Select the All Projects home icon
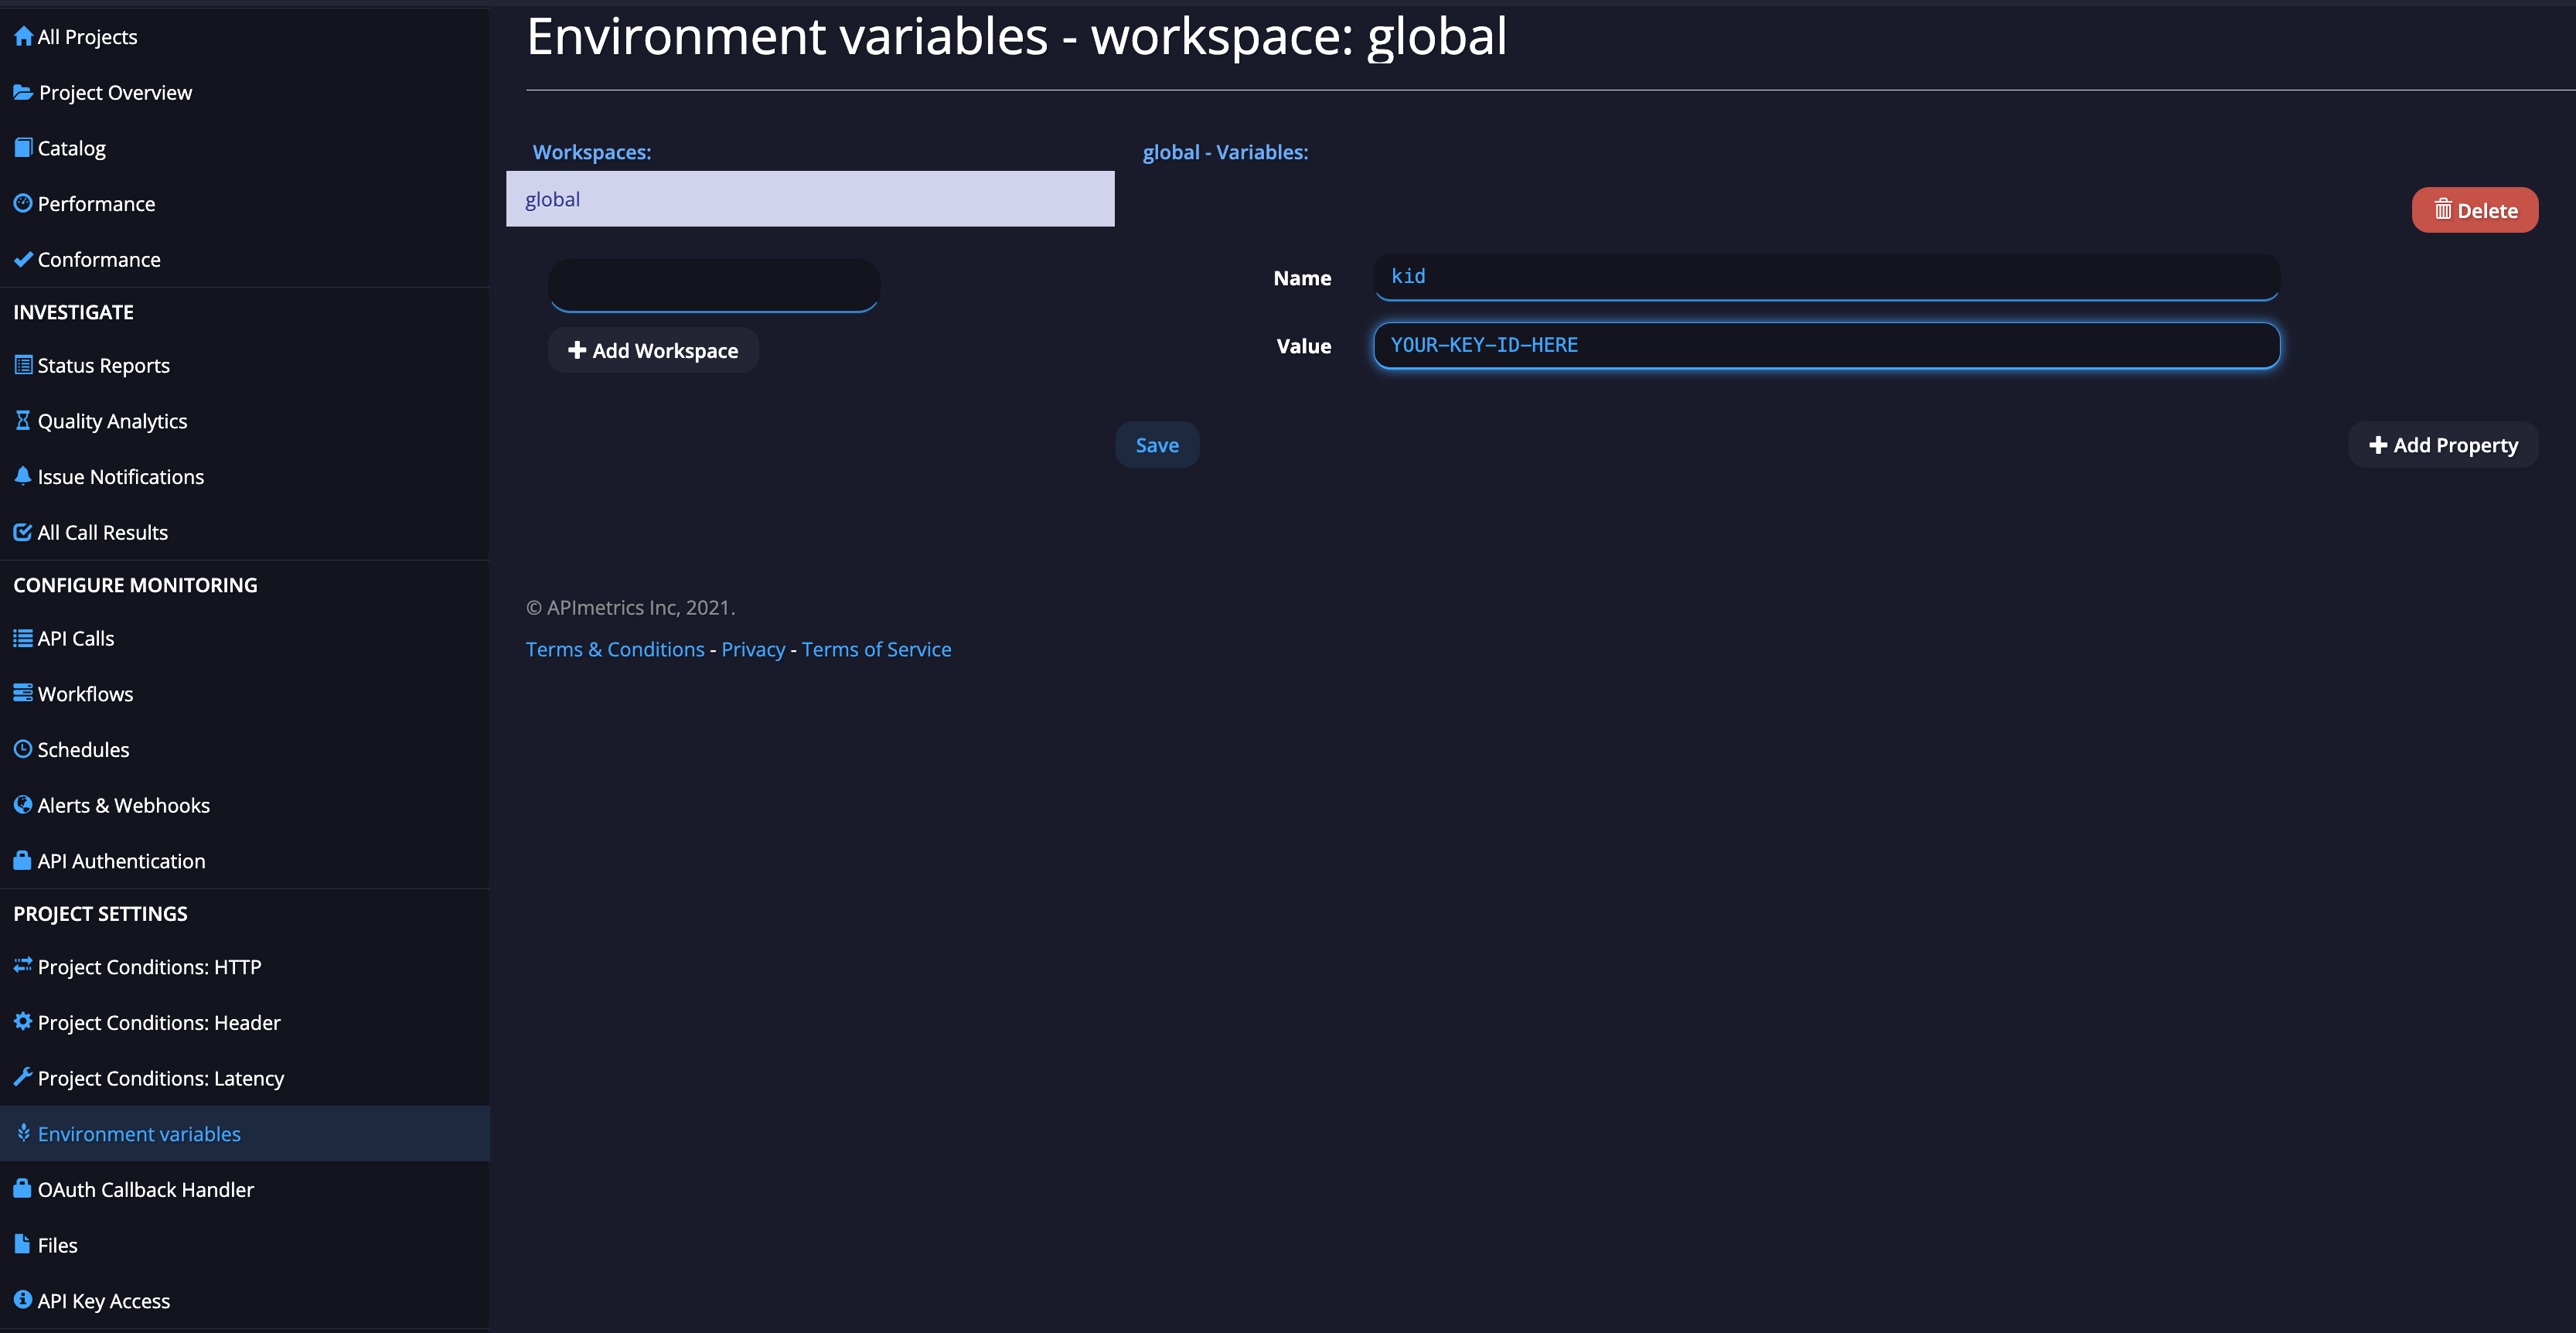This screenshot has width=2576, height=1333. tap(22, 36)
